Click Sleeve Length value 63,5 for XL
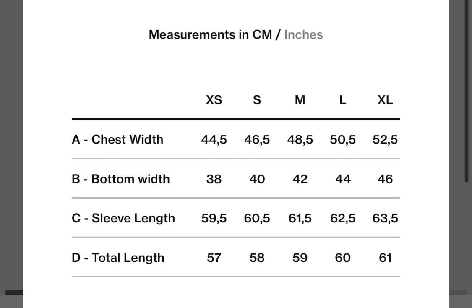The height and width of the screenshot is (308, 472). tap(385, 218)
